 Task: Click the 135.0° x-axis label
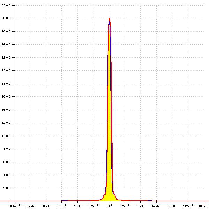tap(204, 206)
